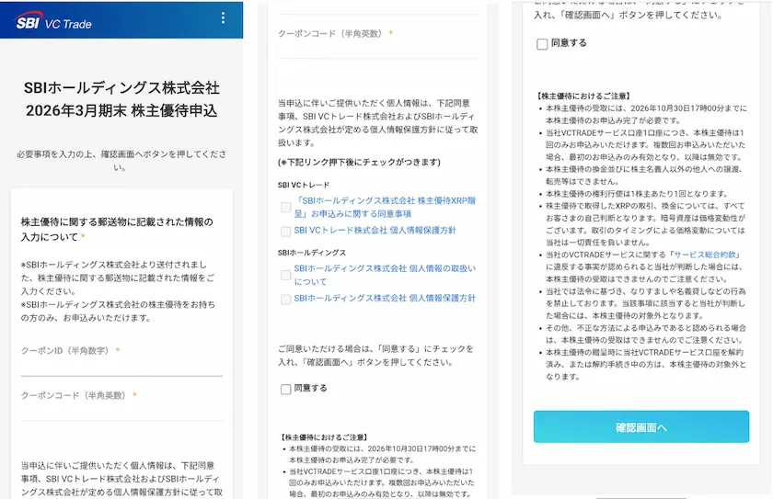Click the SBI VCトレード section label
The image size is (773, 499).
click(303, 185)
